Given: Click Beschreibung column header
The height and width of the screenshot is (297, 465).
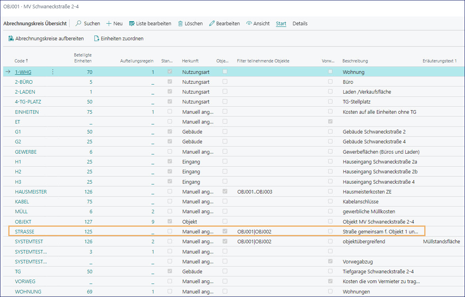Looking at the screenshot, I should click(x=355, y=61).
